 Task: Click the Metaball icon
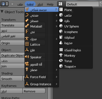coord(27,26)
